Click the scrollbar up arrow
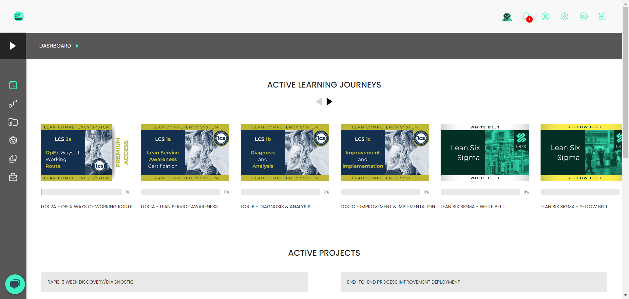 tap(625, 3)
